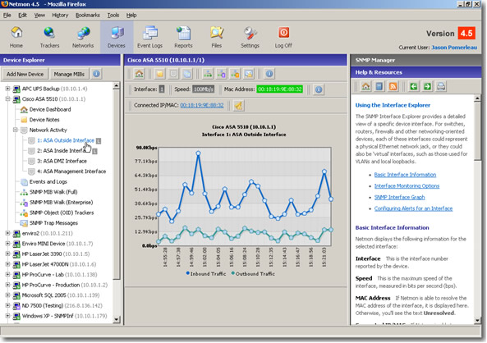Viewport: 487px width, 343px height.
Task: Open the Edit menu
Action: click(22, 15)
